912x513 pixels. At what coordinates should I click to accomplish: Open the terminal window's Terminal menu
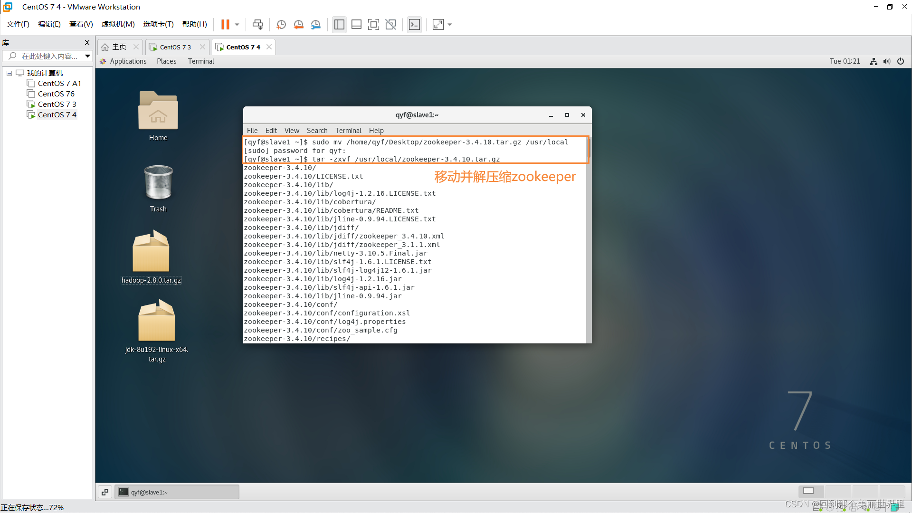(x=348, y=131)
